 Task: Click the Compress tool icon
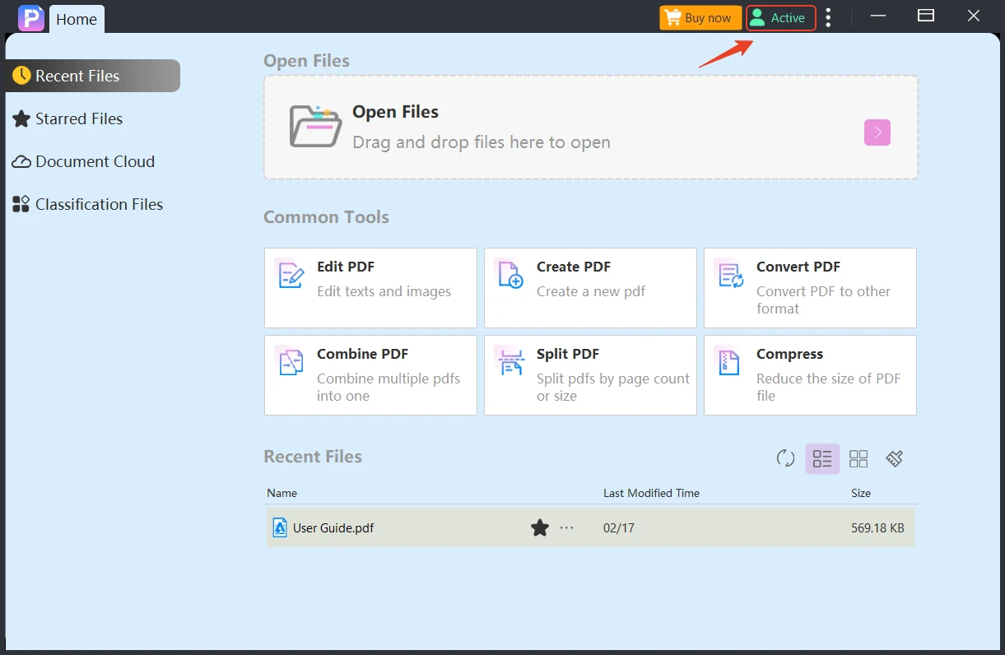click(730, 361)
